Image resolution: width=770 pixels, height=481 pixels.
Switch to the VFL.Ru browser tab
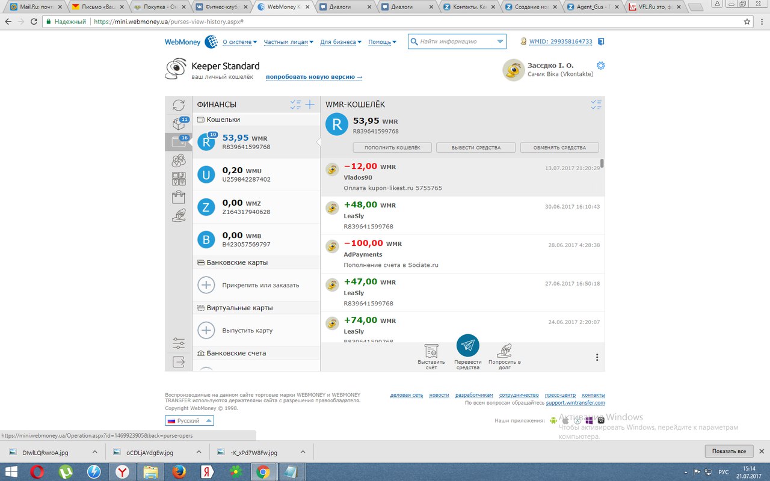(654, 7)
